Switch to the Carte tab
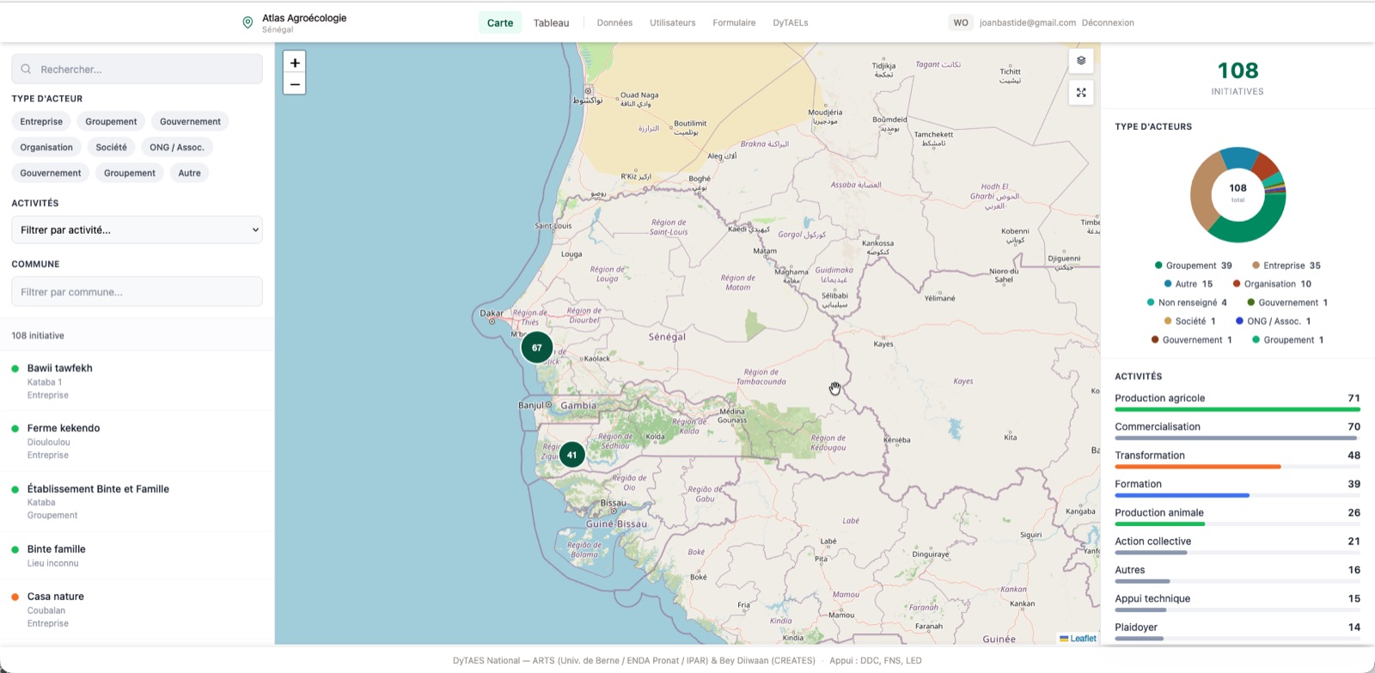 (500, 23)
